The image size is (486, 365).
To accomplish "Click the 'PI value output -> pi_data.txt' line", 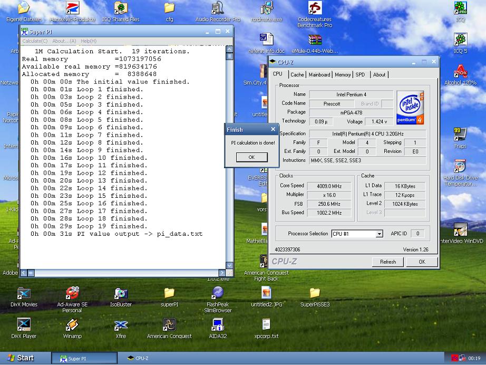I will pyautogui.click(x=116, y=234).
